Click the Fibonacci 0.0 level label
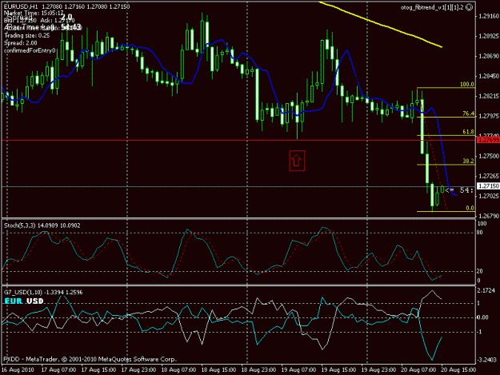 [x=470, y=208]
